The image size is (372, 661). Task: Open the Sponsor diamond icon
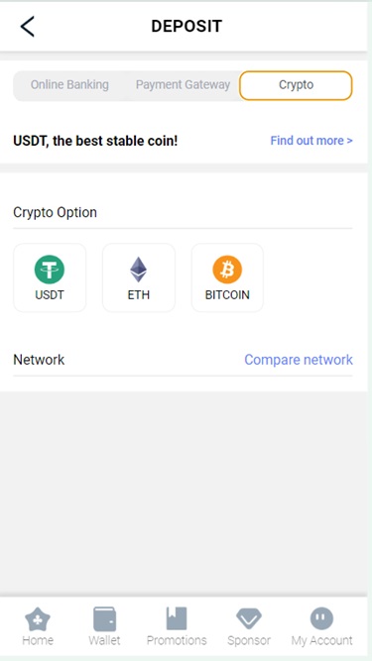point(249,618)
